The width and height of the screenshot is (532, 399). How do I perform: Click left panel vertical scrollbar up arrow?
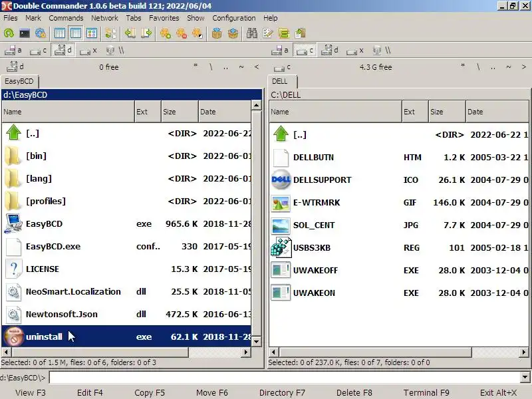point(257,106)
